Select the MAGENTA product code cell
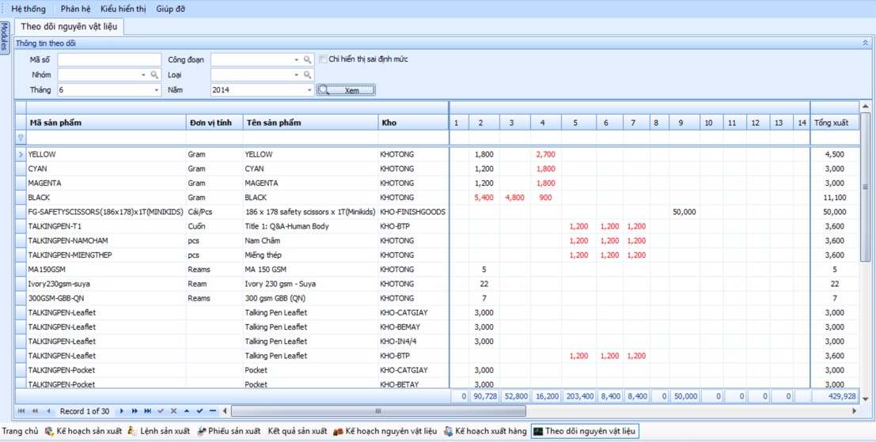Viewport: 876px width, 442px height. 106,183
